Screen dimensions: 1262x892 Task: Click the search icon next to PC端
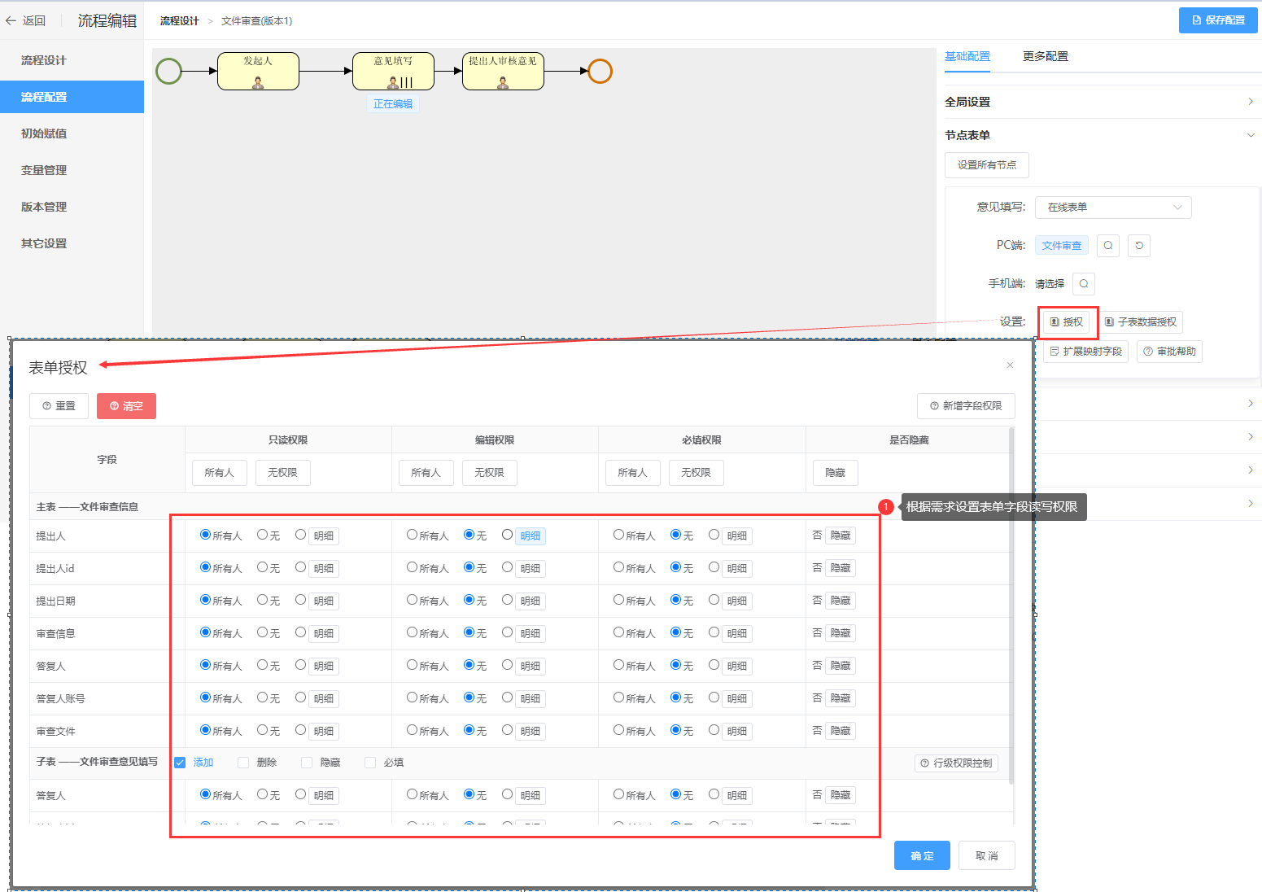point(1107,246)
